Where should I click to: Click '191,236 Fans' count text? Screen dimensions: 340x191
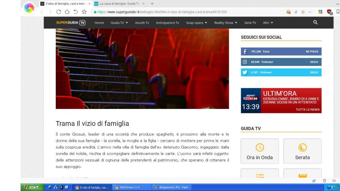click(x=260, y=52)
